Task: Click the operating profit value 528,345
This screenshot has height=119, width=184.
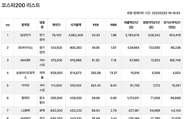Action: pyautogui.click(x=154, y=35)
